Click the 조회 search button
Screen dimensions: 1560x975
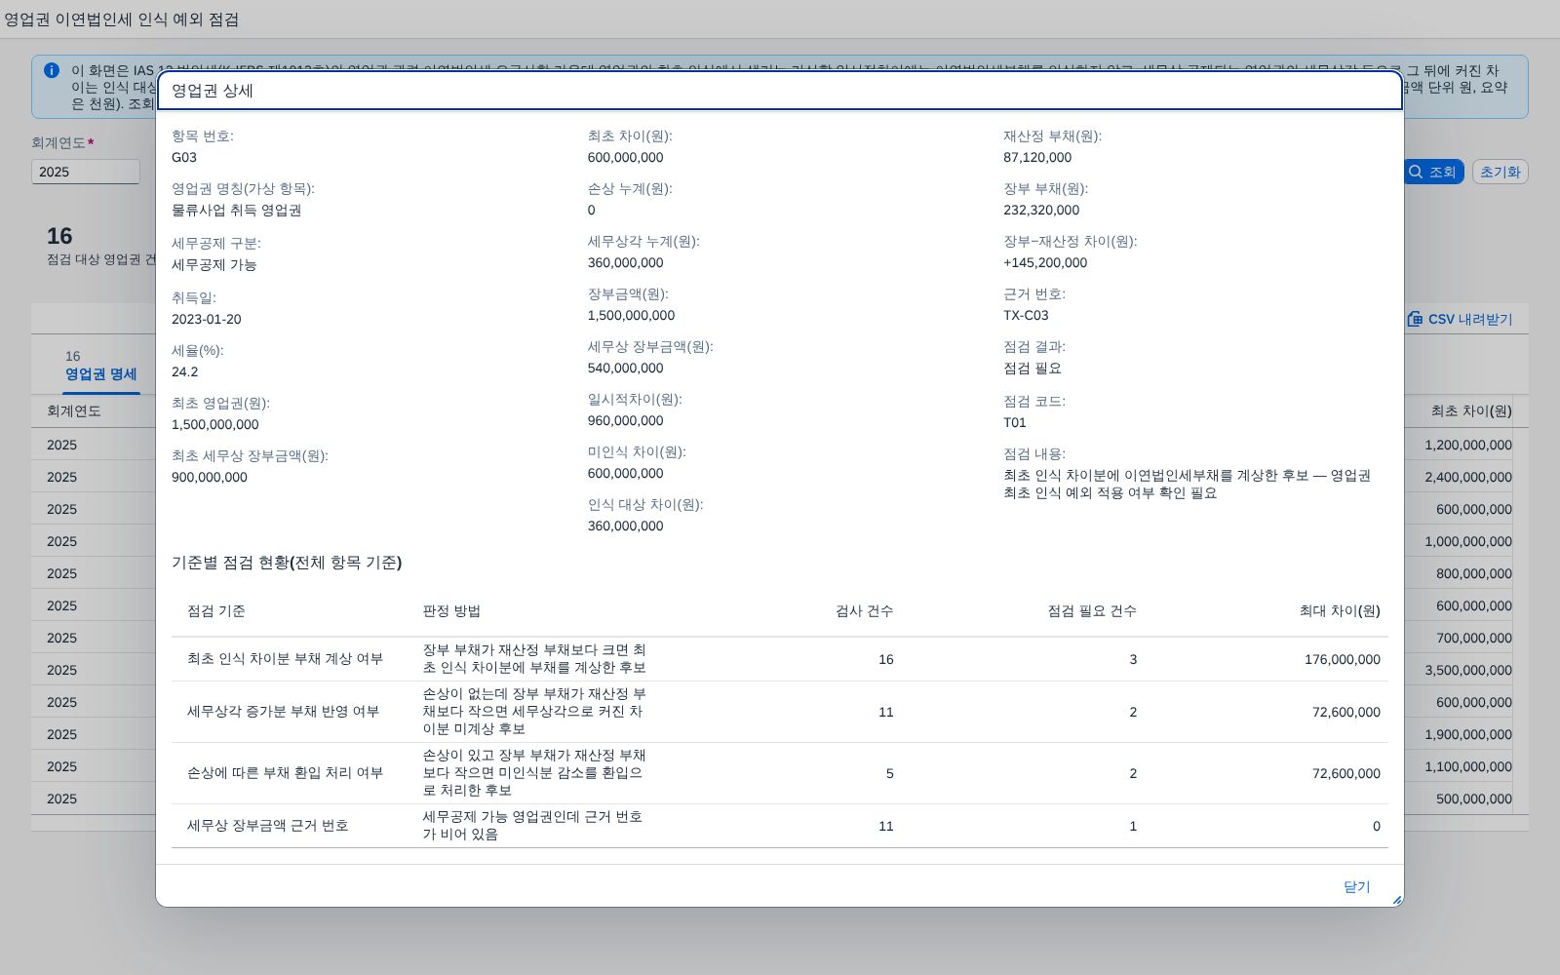click(1433, 172)
